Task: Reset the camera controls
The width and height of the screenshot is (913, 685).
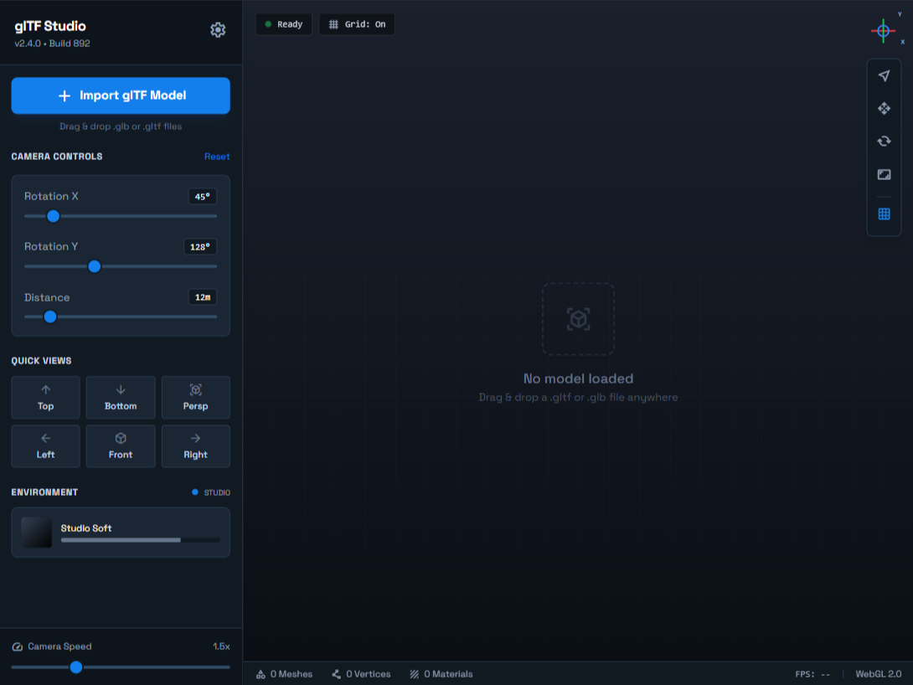Action: click(x=217, y=157)
